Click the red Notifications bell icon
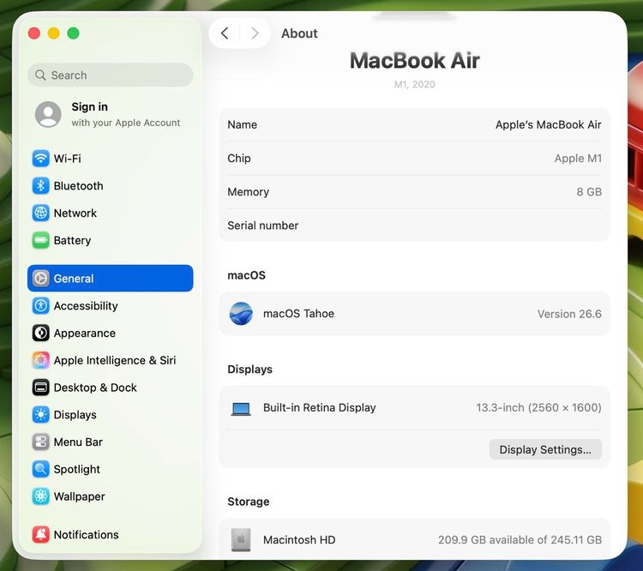Viewport: 643px width, 571px height. pyautogui.click(x=40, y=534)
